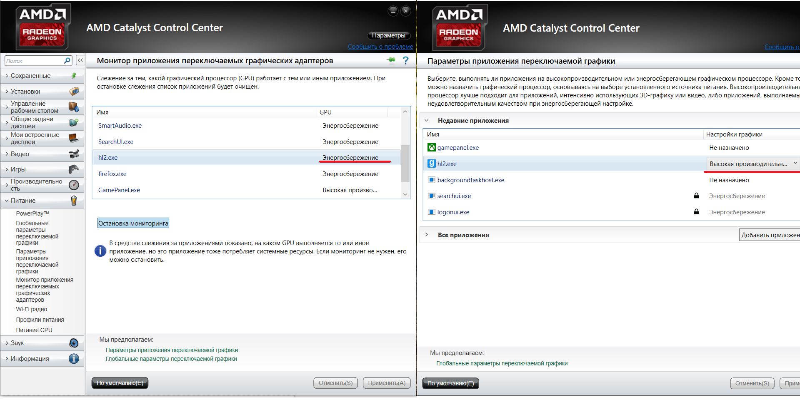The height and width of the screenshot is (402, 800).
Task: Follow Глобальные параметры link in left window
Action: [171, 359]
